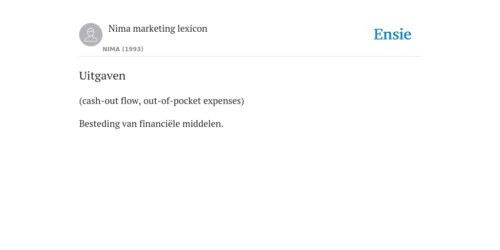Image resolution: width=500 pixels, height=250 pixels.
Task: Select the Uitgaven heading
Action: [x=103, y=76]
